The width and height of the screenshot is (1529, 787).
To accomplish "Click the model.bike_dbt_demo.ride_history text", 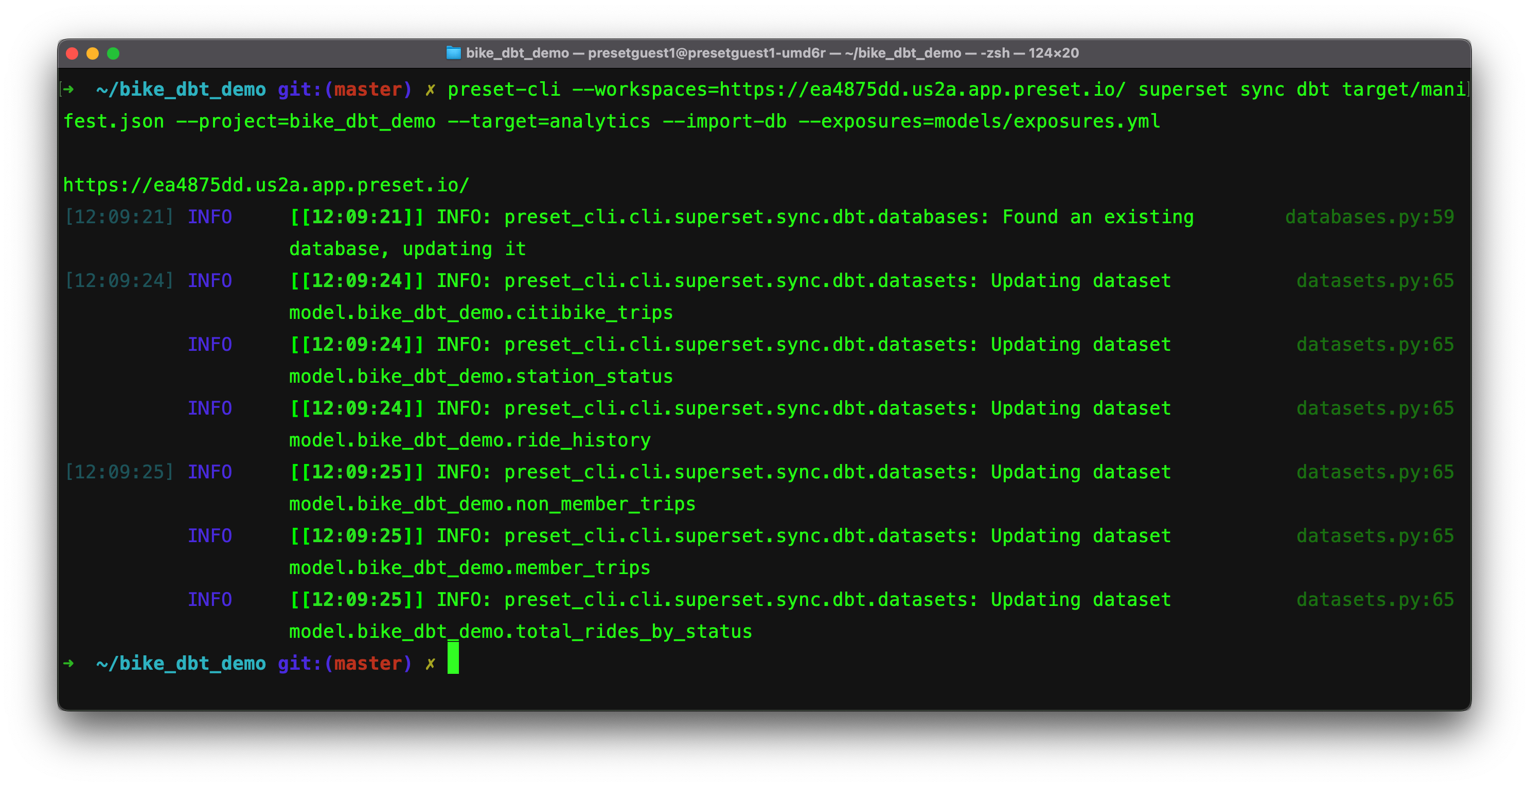I will pyautogui.click(x=470, y=440).
